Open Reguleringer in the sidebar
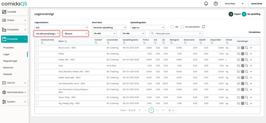Screen dimensions: 266x123 coord(10,61)
